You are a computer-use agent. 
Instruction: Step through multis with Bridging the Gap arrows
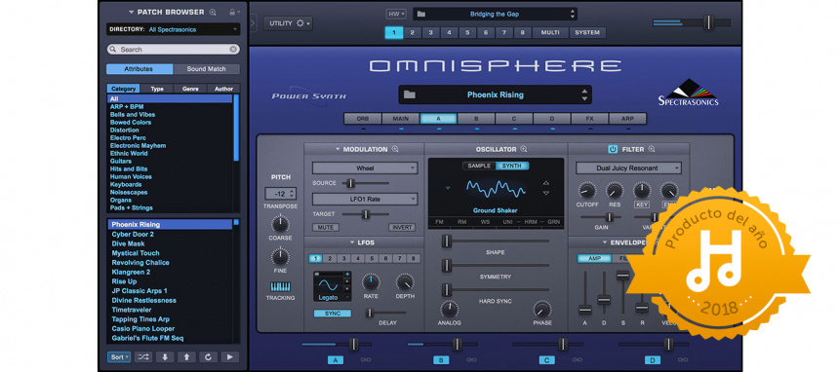(572, 14)
